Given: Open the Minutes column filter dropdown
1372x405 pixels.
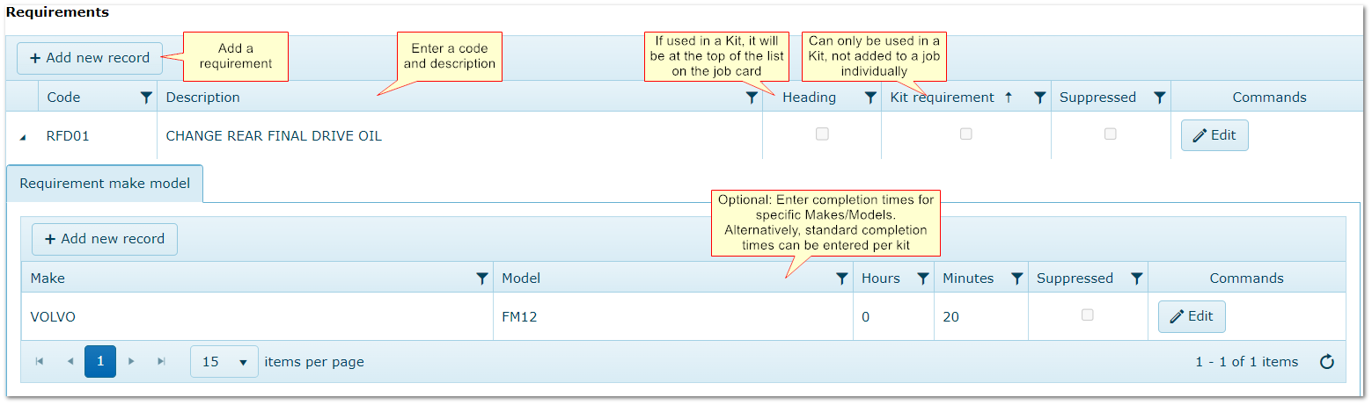Looking at the screenshot, I should pos(1017,278).
